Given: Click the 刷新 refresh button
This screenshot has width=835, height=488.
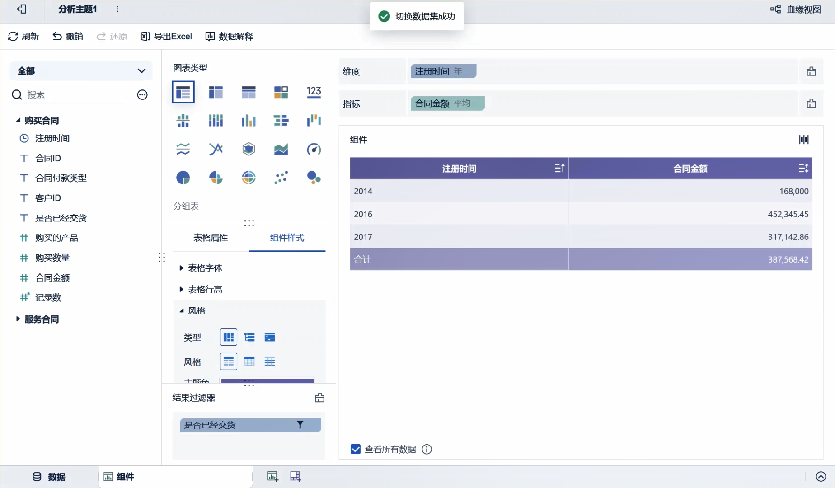Looking at the screenshot, I should pos(23,36).
